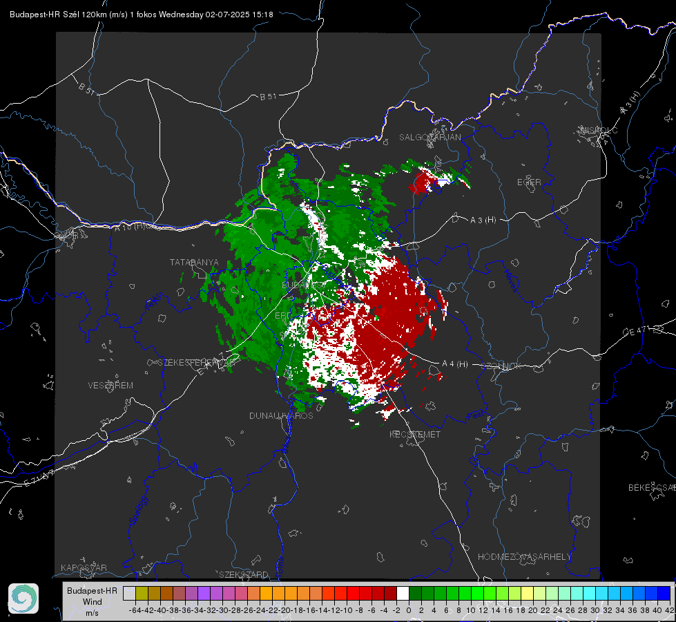Click the A 3 (H) label south of Eger
Screen dimensions: 676x622
(483, 220)
